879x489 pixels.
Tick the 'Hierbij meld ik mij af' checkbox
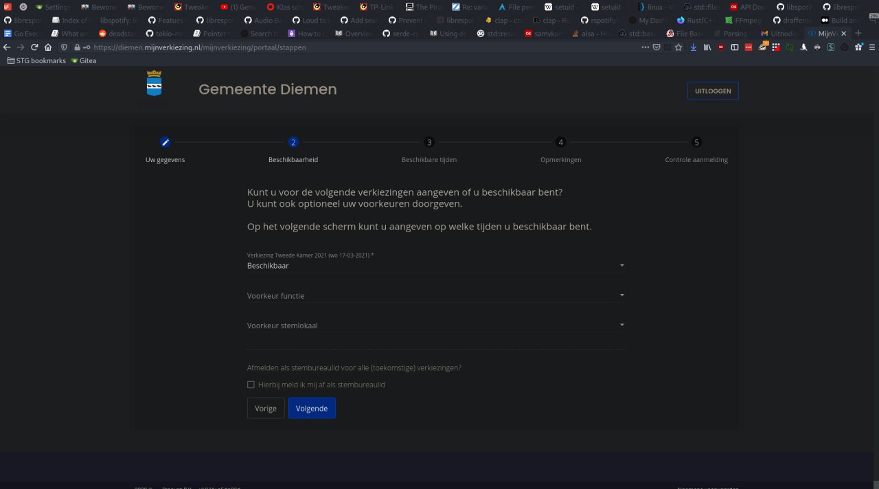(251, 385)
